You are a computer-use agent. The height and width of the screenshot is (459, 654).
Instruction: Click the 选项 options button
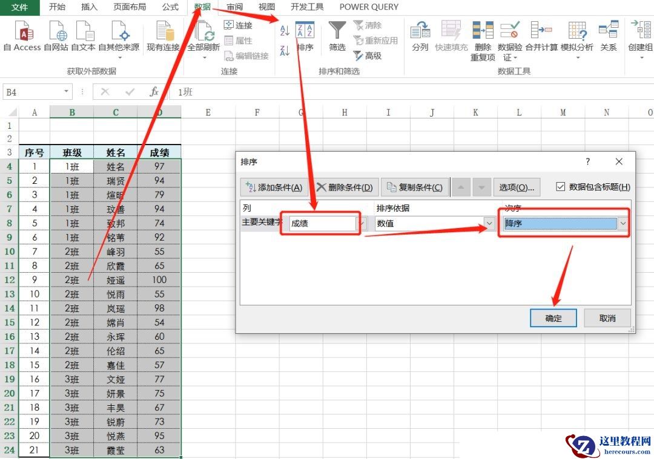point(516,187)
